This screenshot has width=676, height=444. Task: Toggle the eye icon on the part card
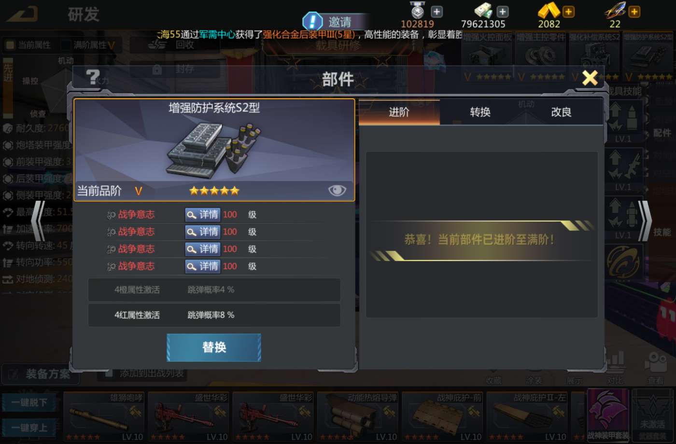337,190
